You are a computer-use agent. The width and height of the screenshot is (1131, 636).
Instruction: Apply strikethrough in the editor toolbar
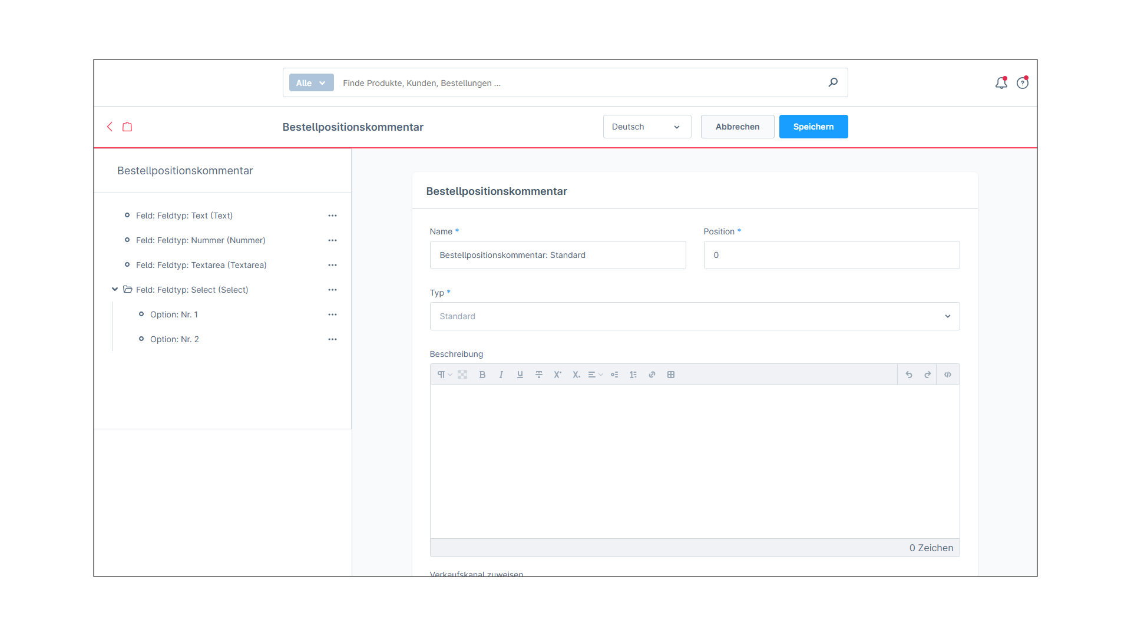point(539,375)
